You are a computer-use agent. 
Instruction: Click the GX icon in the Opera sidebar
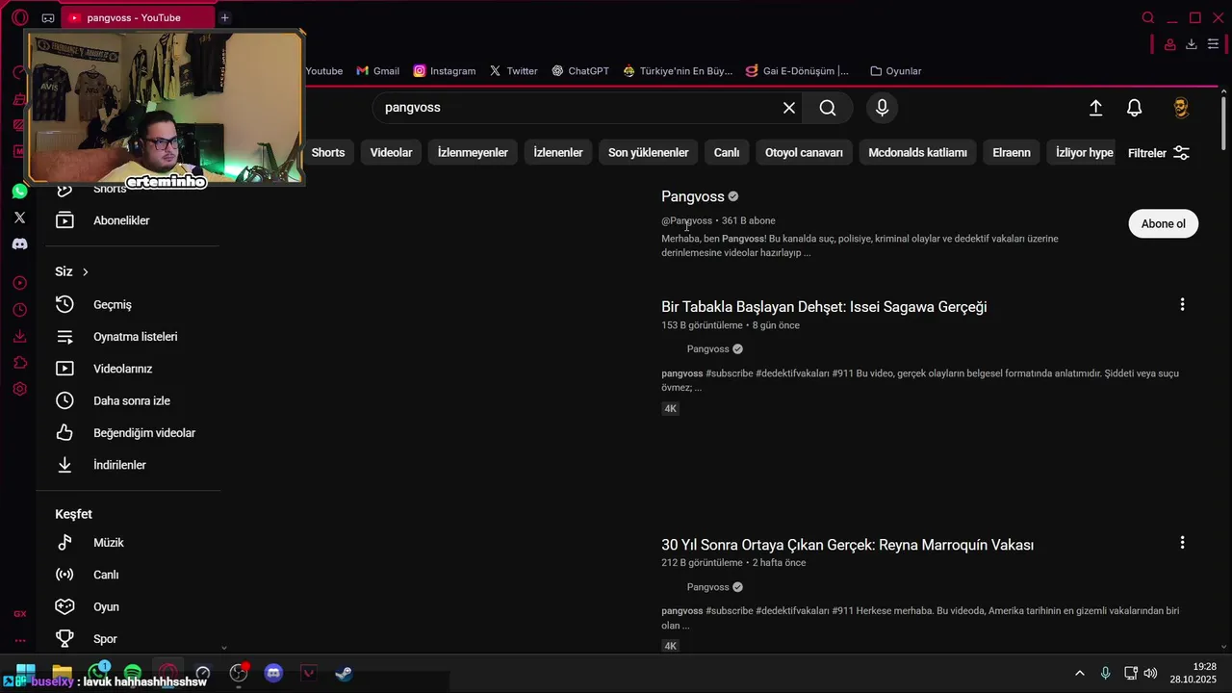tap(19, 614)
